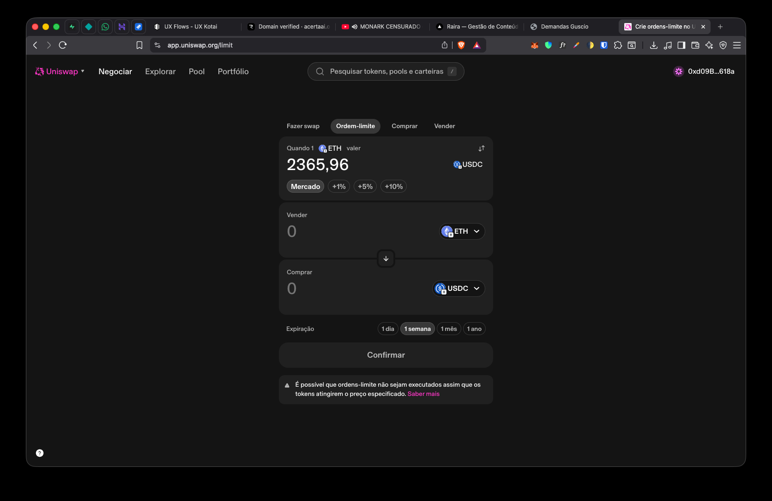Click the Confirmar button
This screenshot has height=501, width=772.
pos(386,355)
